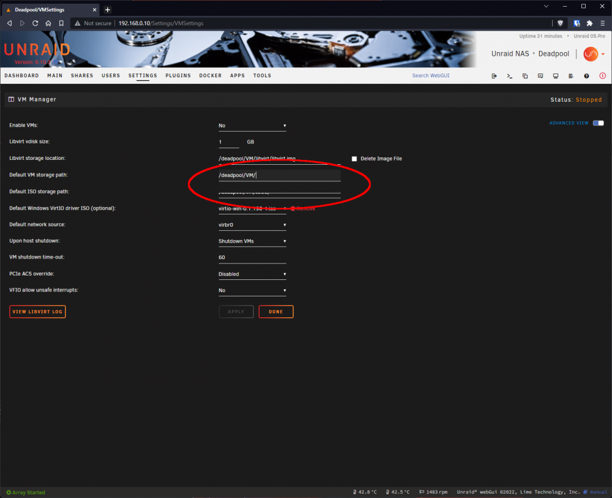
Task: Click View Libvirt Log button
Action: click(37, 312)
